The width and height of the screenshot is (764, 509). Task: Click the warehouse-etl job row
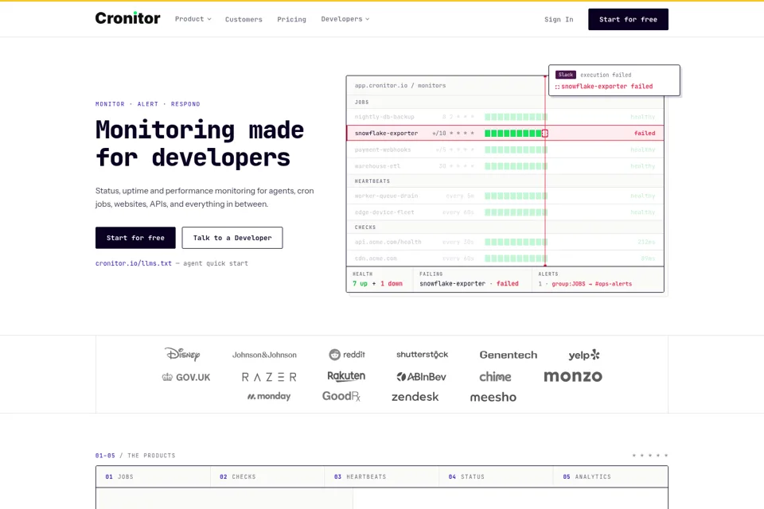click(505, 166)
